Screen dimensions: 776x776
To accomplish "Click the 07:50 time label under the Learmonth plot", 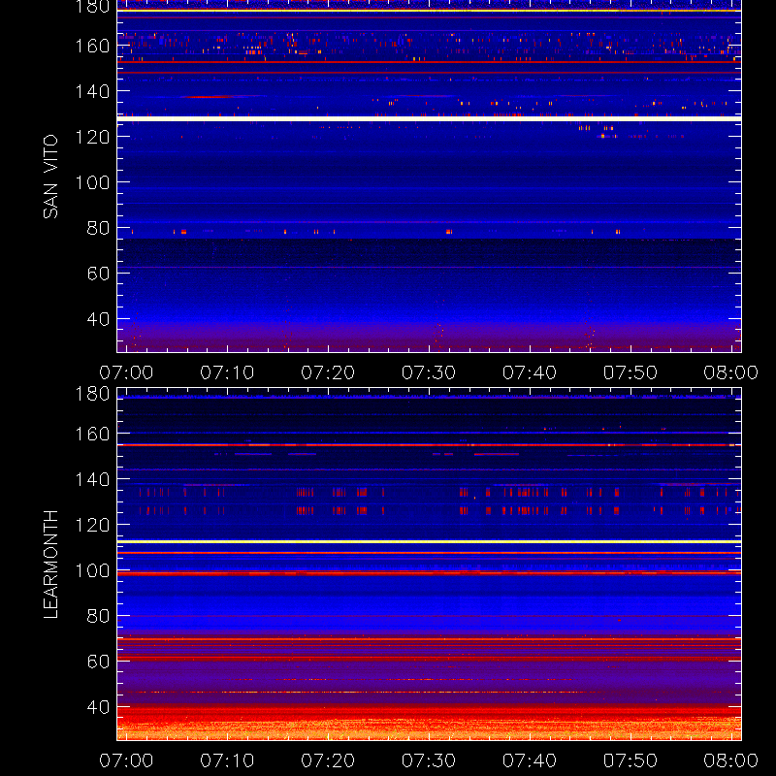I will tap(630, 760).
